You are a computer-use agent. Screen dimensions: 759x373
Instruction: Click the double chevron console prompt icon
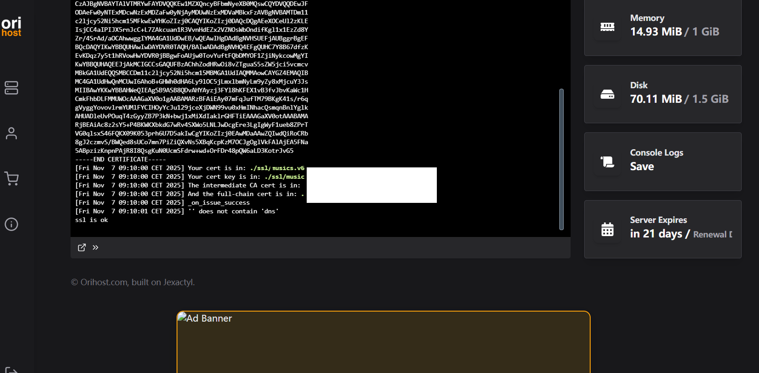pyautogui.click(x=96, y=247)
